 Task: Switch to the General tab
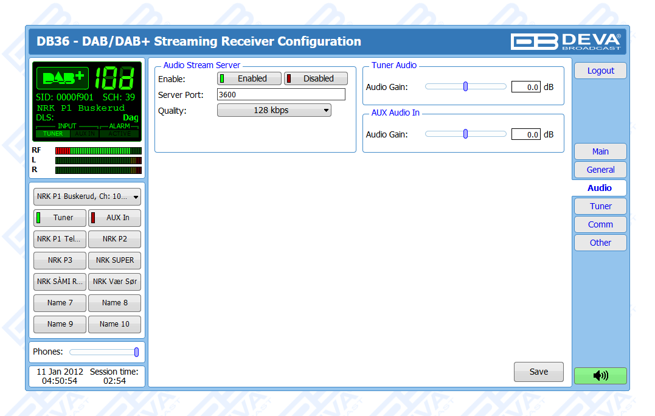pyautogui.click(x=600, y=170)
